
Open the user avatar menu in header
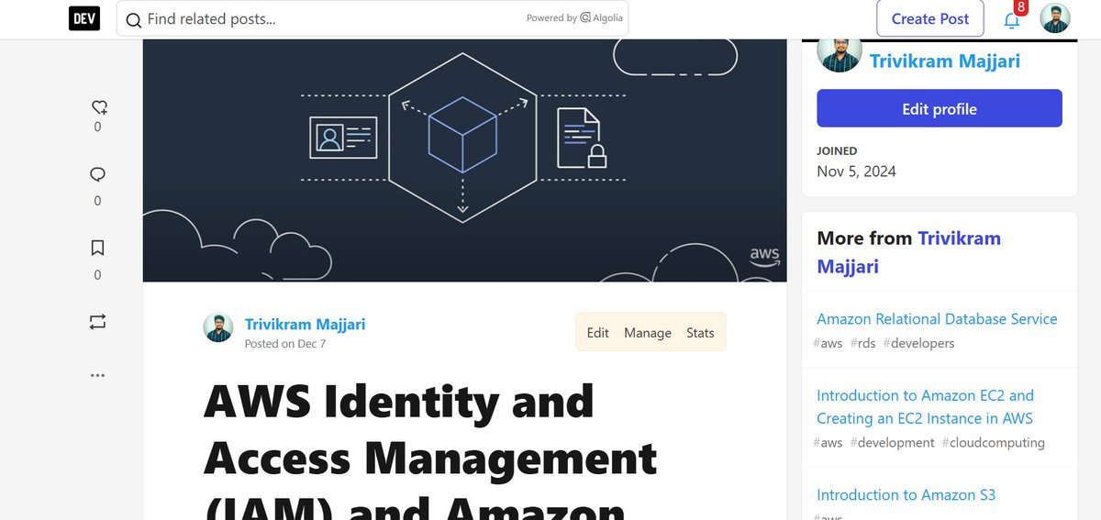(1055, 18)
